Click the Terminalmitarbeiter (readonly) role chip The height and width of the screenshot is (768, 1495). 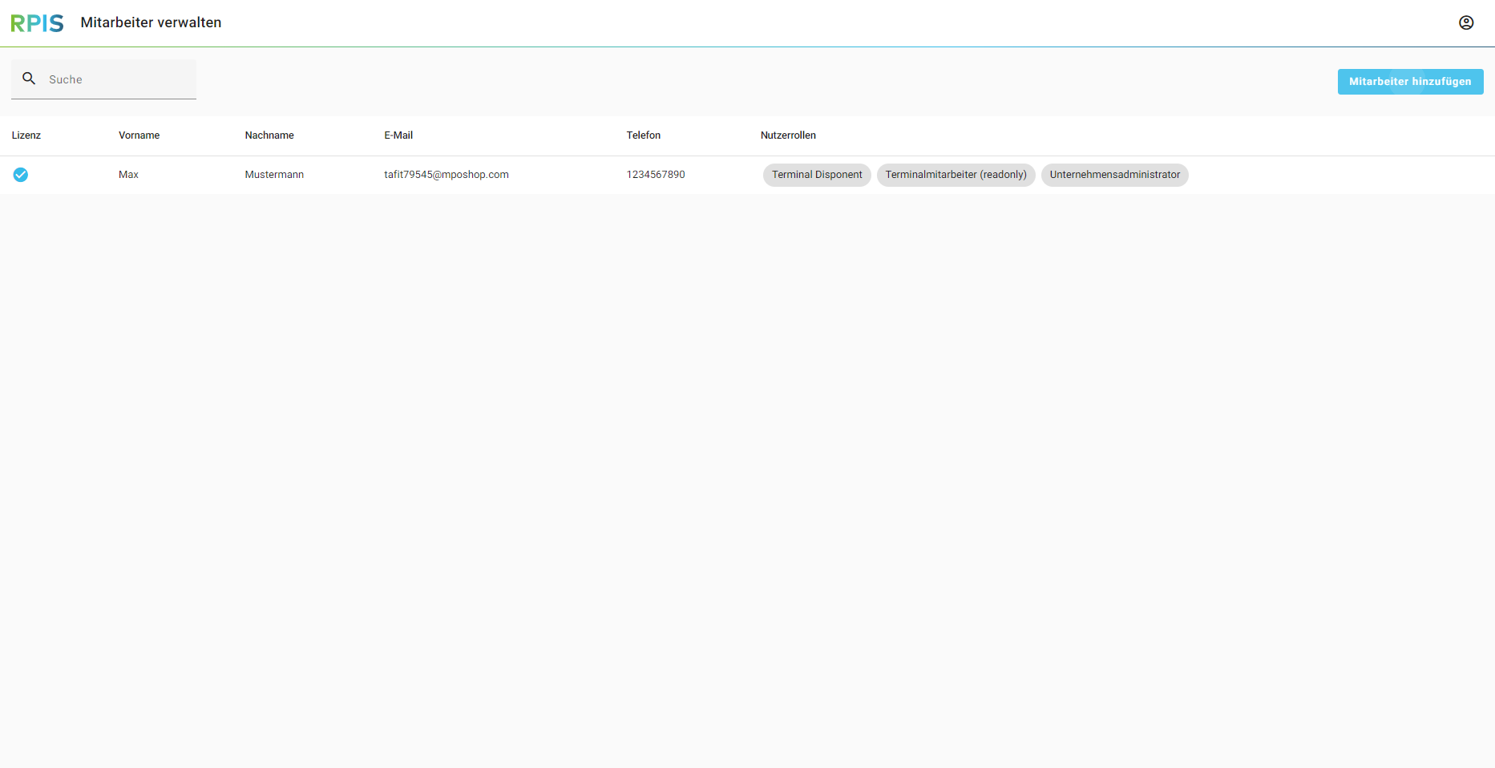(956, 175)
